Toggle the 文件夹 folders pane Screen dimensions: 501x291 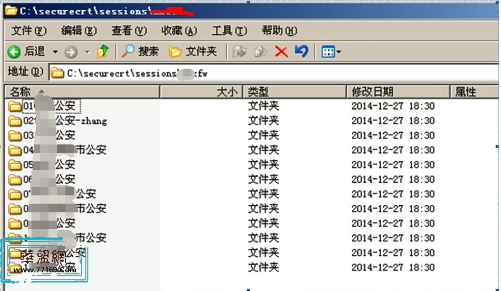coord(192,51)
